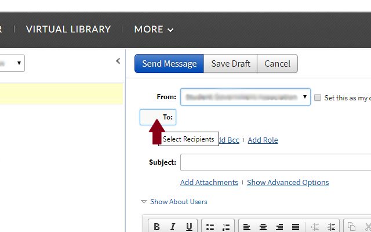Open the From sender dropdown
The width and height of the screenshot is (371, 232).
(245, 97)
